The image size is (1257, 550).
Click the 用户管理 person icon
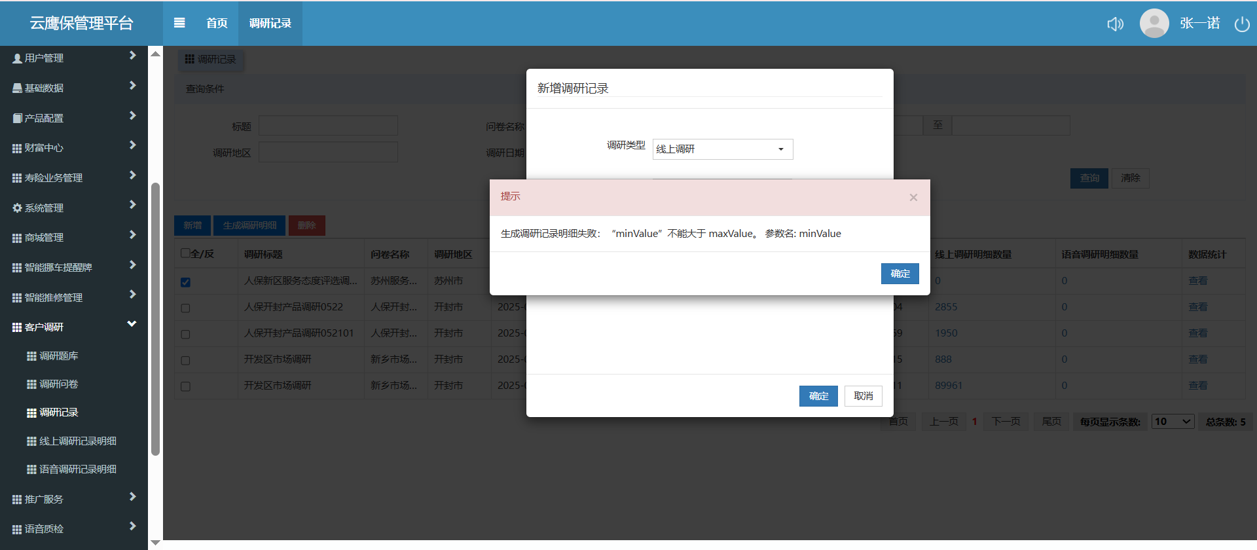click(17, 58)
